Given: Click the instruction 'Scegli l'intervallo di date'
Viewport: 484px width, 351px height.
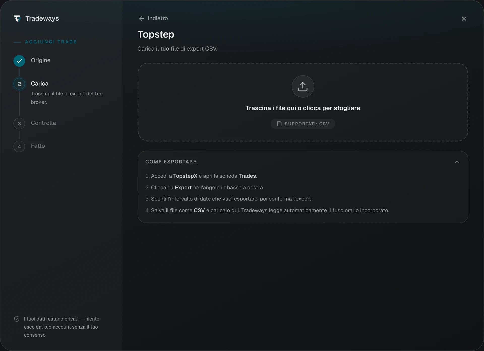Looking at the screenshot, I should pos(229,199).
